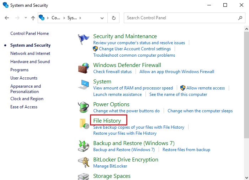This screenshot has width=249, height=180.
Task: Click the System and Security title bar icon
Action: 6,5
